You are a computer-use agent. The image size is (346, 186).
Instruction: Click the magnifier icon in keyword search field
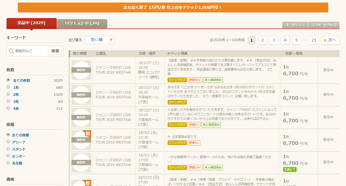pyautogui.click(x=11, y=51)
